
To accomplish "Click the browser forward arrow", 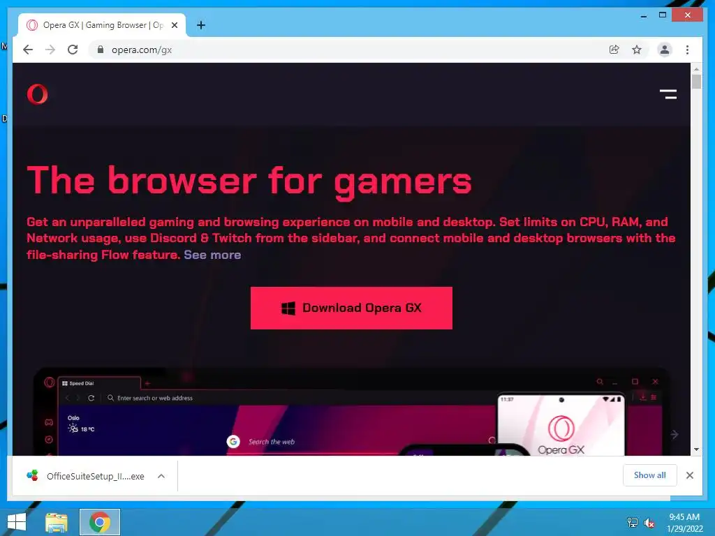I will coord(50,50).
